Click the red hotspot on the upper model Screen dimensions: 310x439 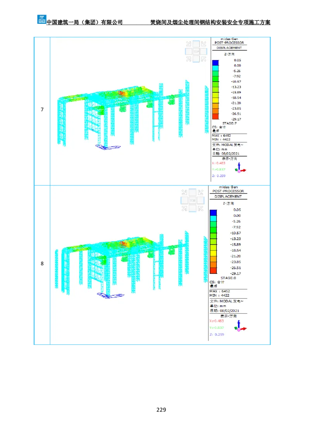coord(122,93)
